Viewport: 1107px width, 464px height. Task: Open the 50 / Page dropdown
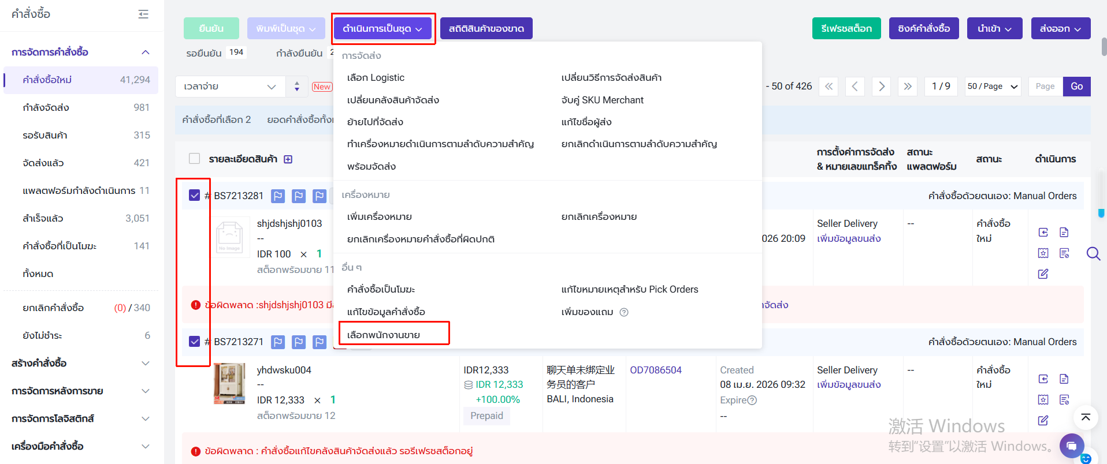point(992,87)
